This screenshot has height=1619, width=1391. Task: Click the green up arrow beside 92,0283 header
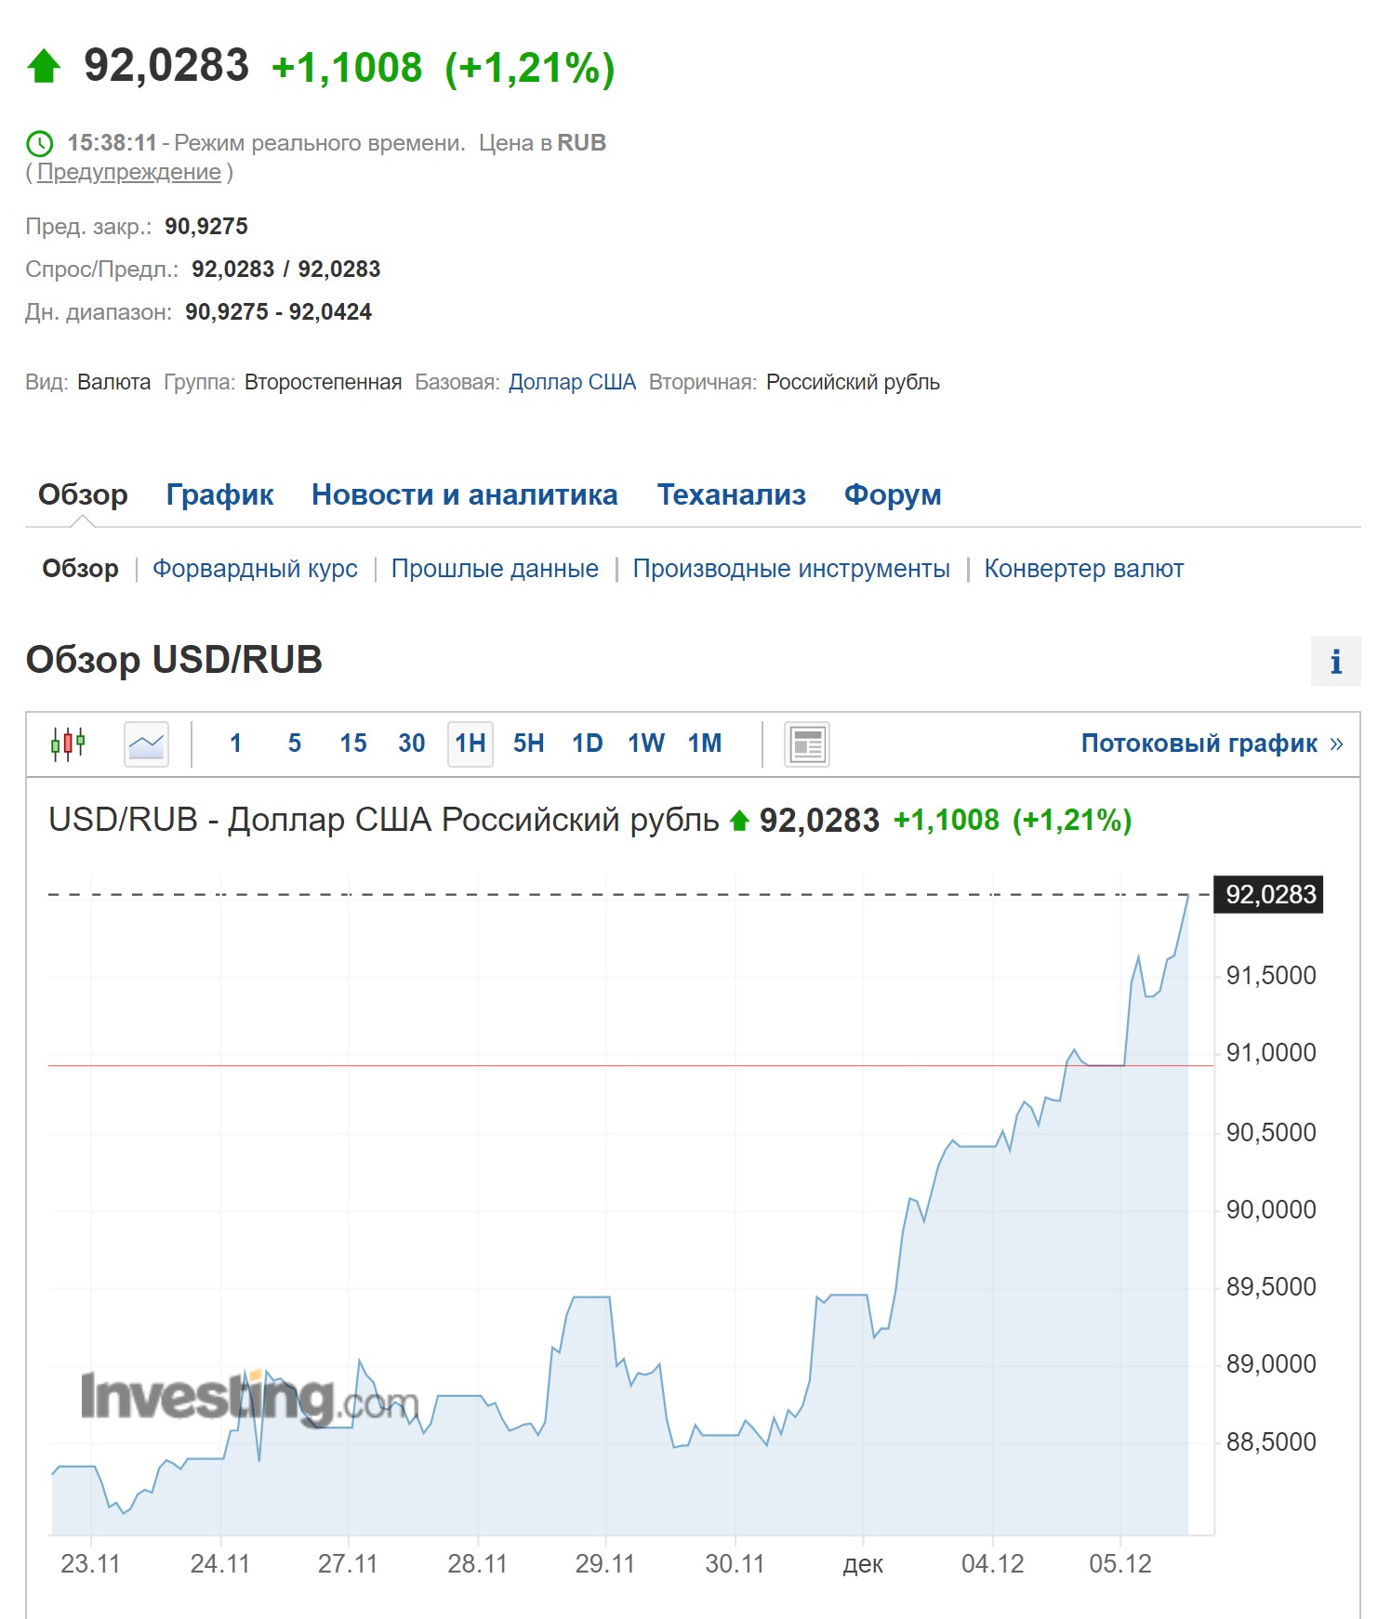pos(44,67)
